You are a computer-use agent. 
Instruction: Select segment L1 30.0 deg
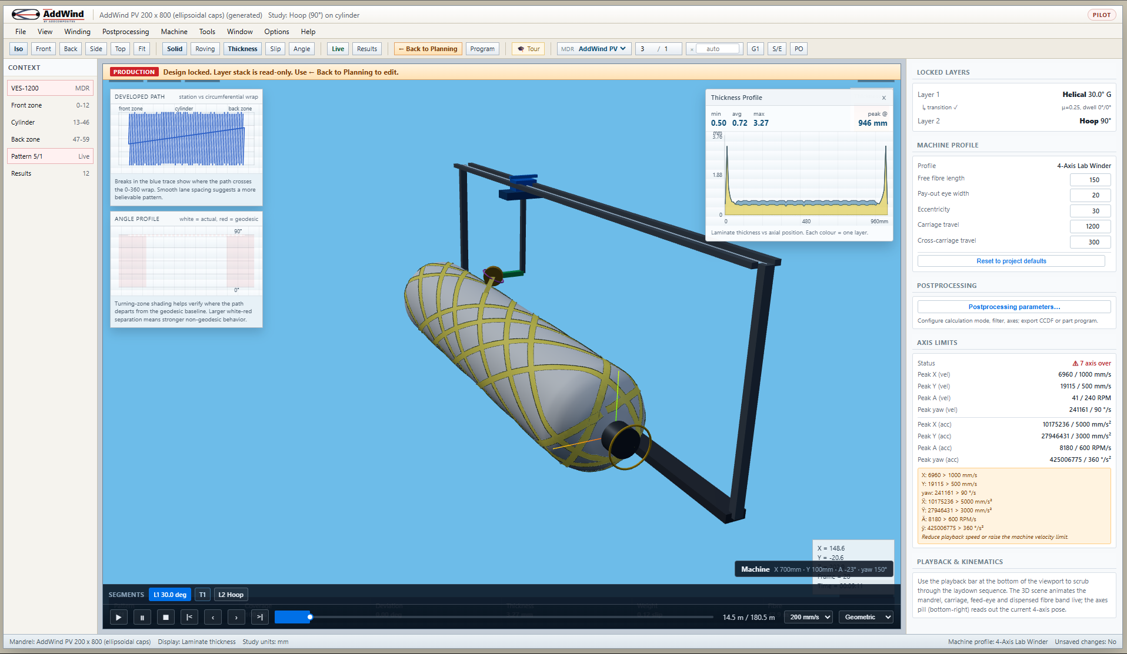click(x=170, y=595)
